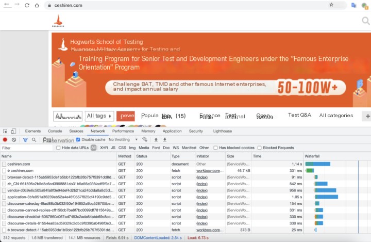The width and height of the screenshot is (371, 242).
Task: Filter requests by Font type
Action: pos(156,148)
